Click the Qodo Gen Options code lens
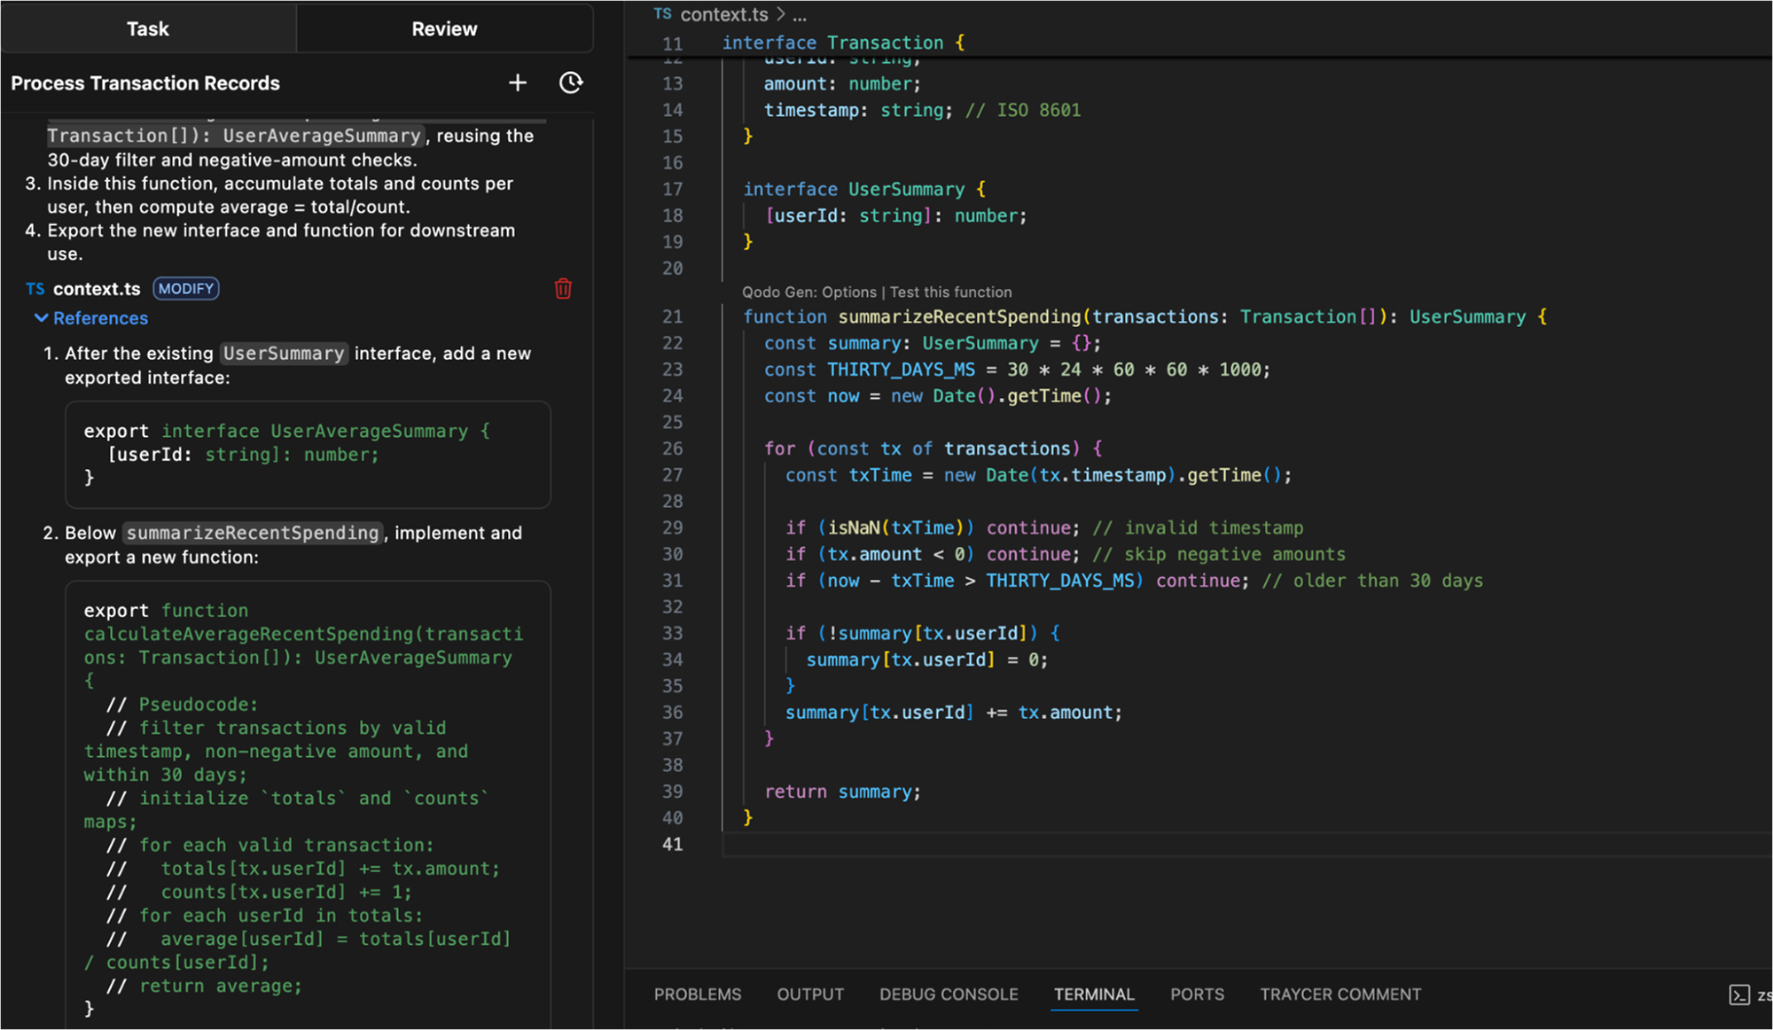 809,292
